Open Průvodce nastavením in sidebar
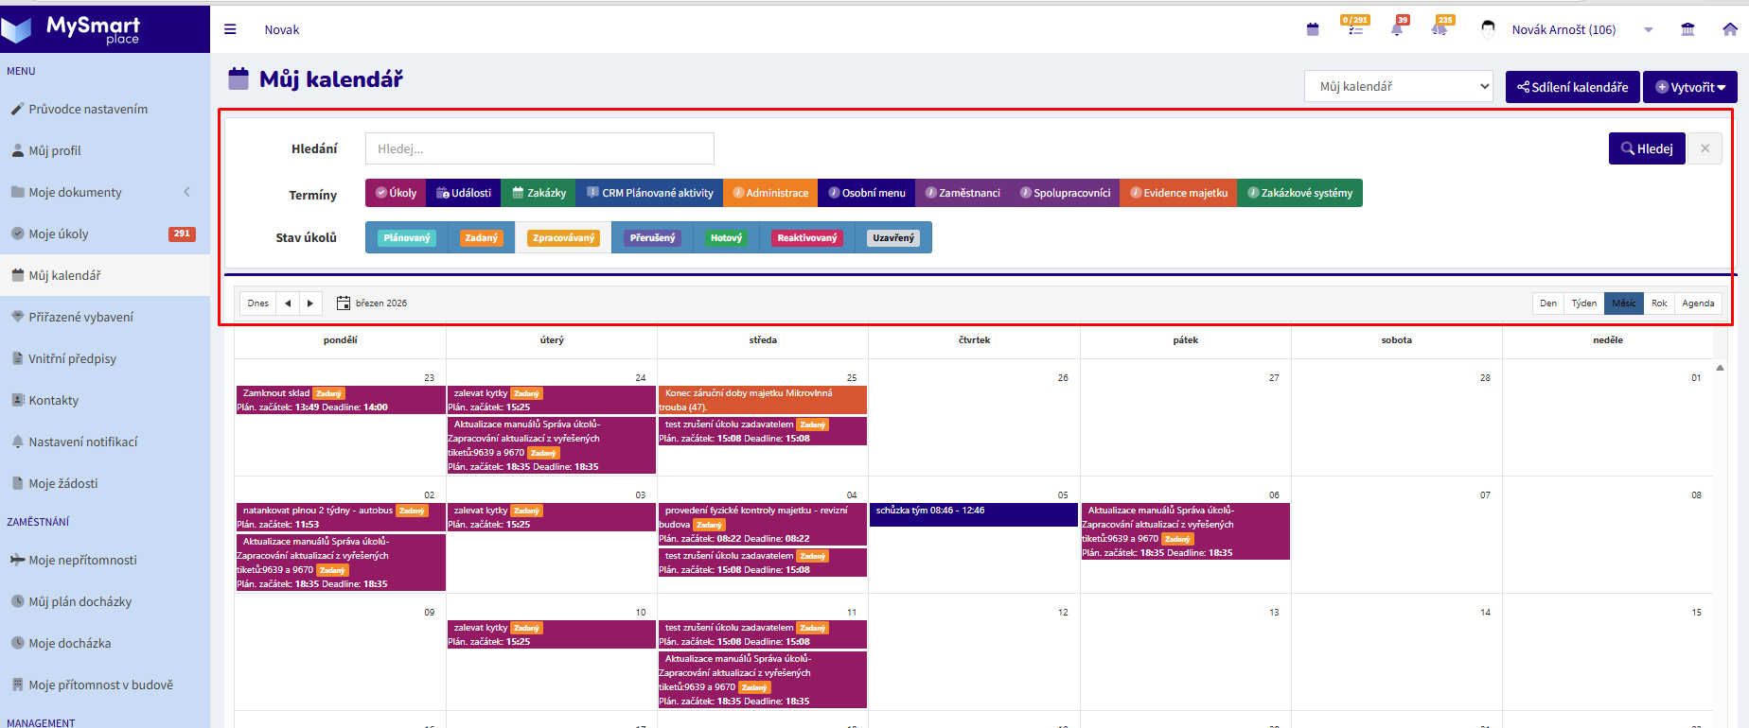 [x=104, y=109]
